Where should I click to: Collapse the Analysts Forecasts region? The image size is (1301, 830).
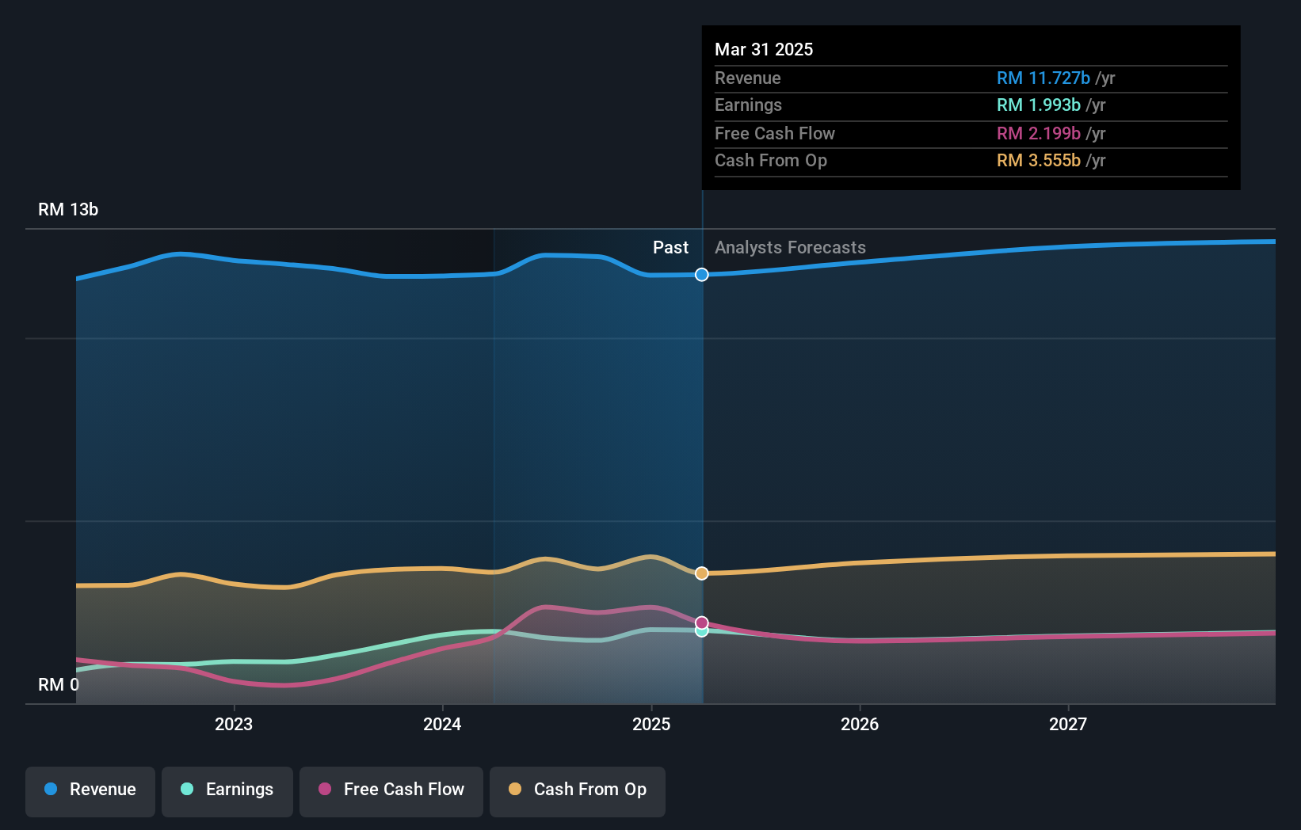point(789,247)
